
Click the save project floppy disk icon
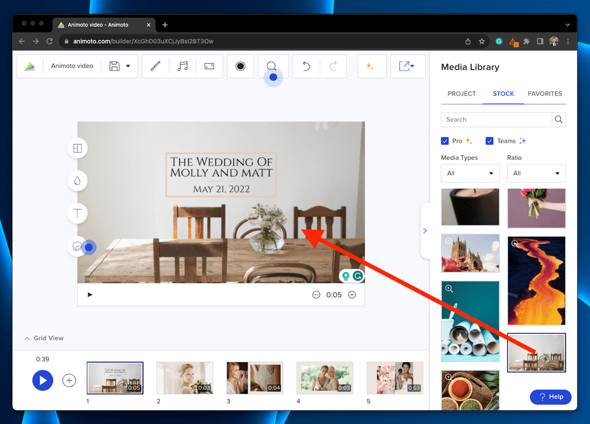click(114, 66)
